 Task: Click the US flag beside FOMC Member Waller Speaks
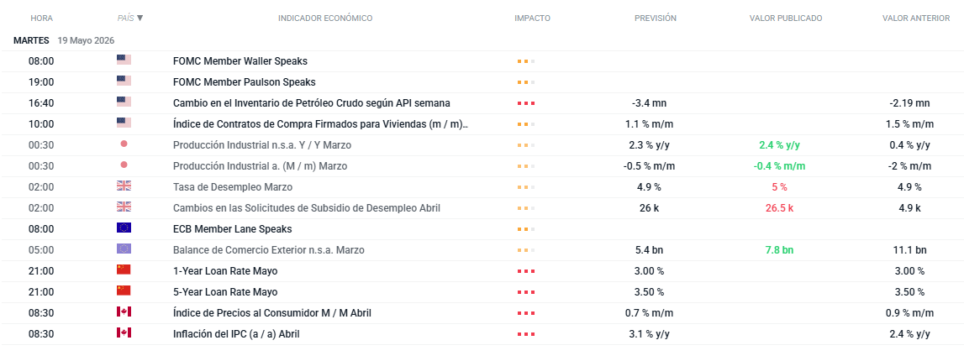point(124,60)
